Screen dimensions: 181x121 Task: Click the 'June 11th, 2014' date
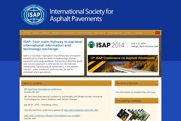pos(30,119)
